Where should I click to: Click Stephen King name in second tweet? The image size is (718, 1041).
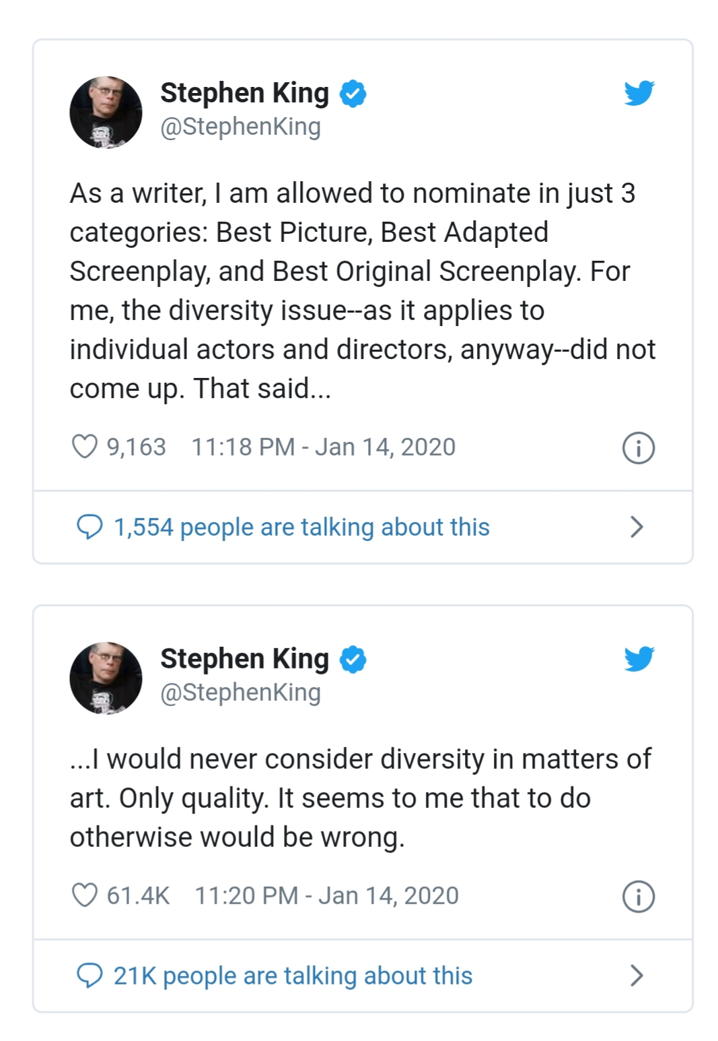244,659
